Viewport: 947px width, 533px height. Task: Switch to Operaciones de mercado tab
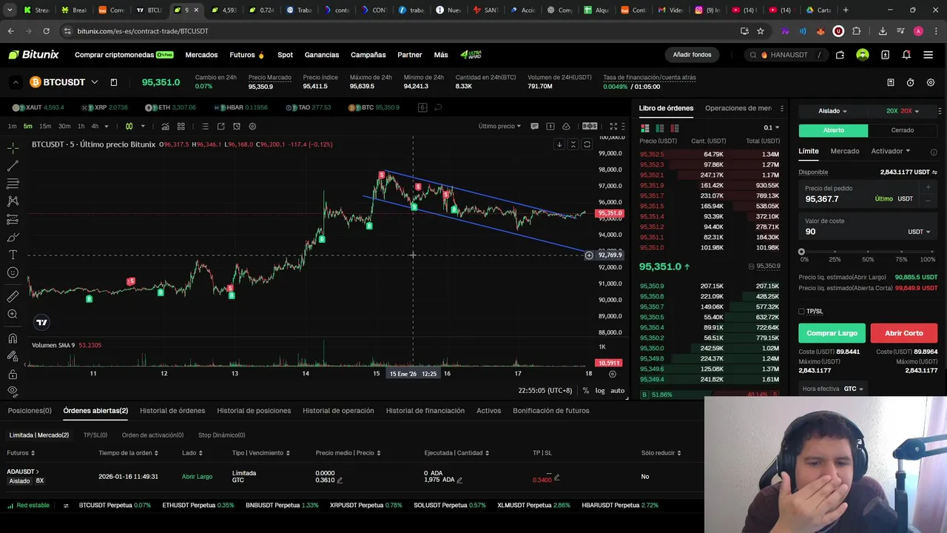pos(738,108)
